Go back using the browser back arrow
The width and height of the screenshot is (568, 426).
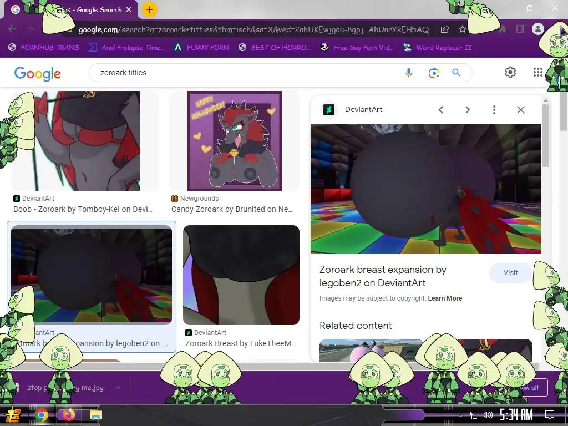coord(12,29)
